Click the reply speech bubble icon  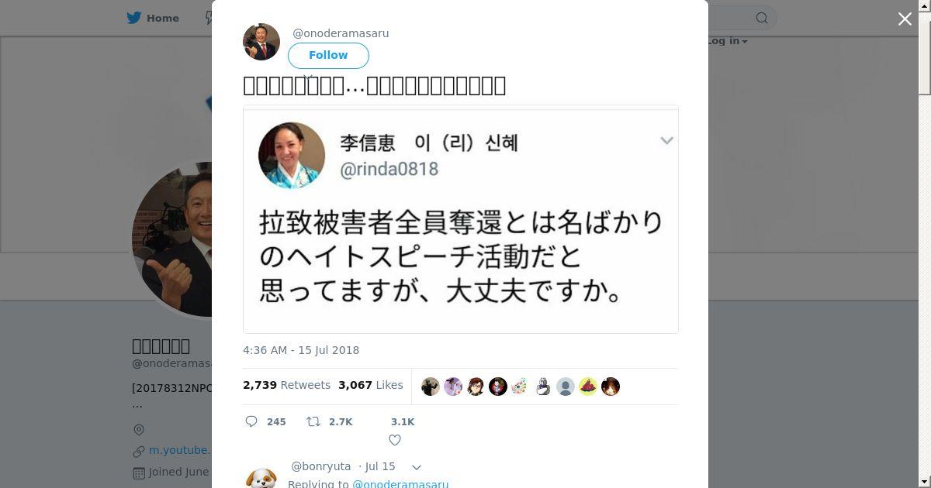click(251, 421)
